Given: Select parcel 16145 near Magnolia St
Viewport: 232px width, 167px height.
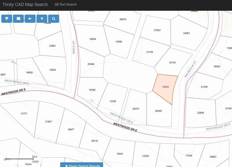Looking at the screenshot, I should point(172,62).
